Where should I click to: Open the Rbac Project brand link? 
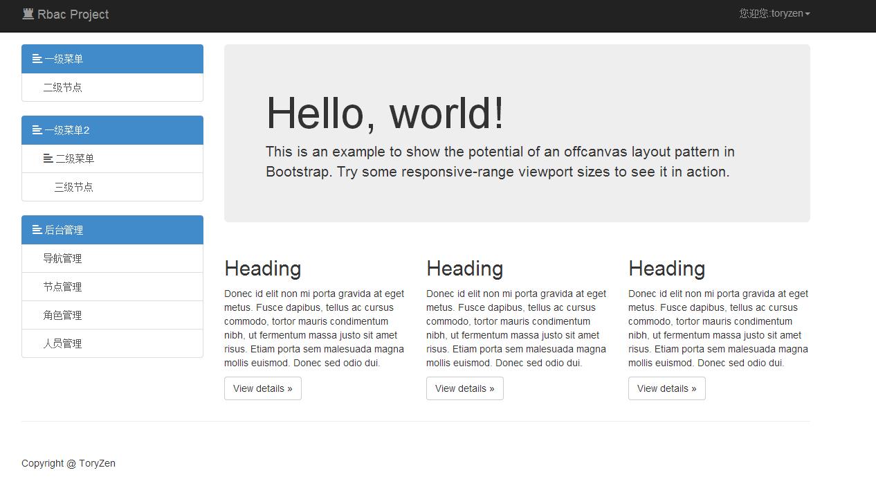coord(66,14)
